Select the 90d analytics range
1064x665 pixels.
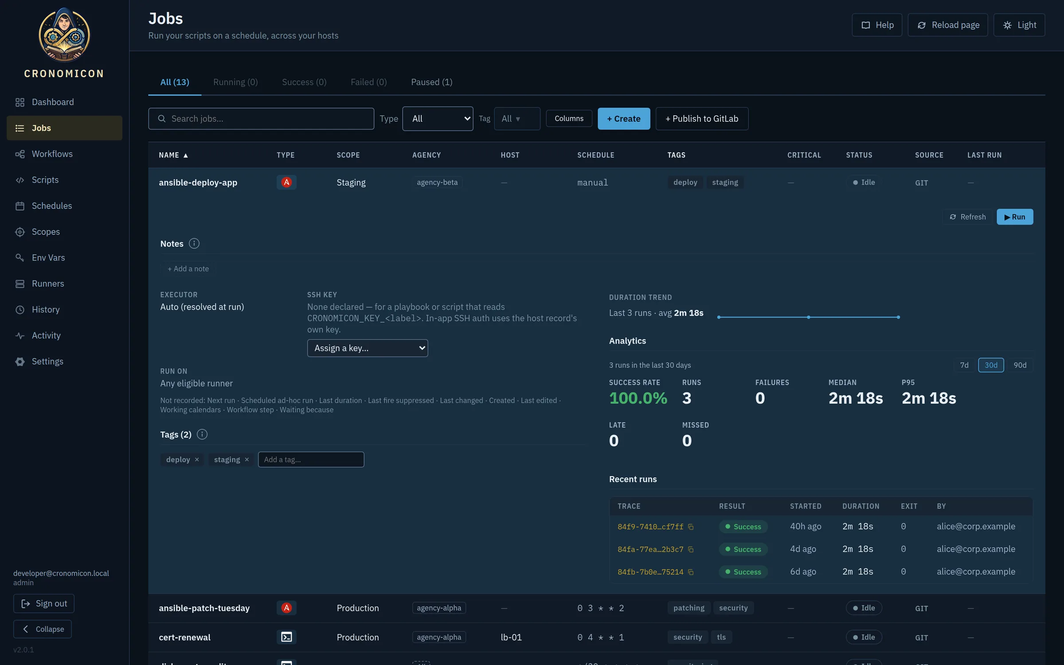tap(1020, 365)
